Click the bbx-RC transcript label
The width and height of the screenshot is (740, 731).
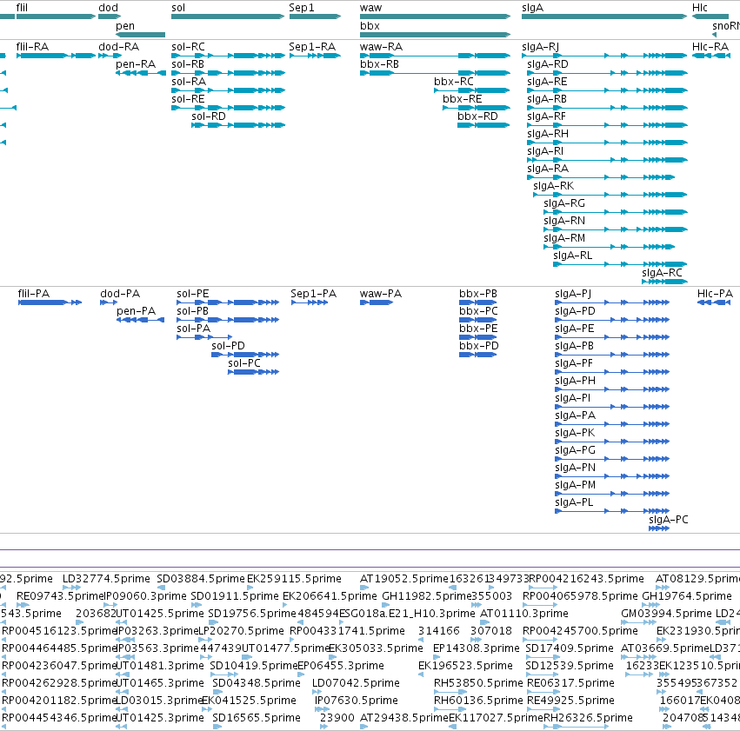[454, 82]
